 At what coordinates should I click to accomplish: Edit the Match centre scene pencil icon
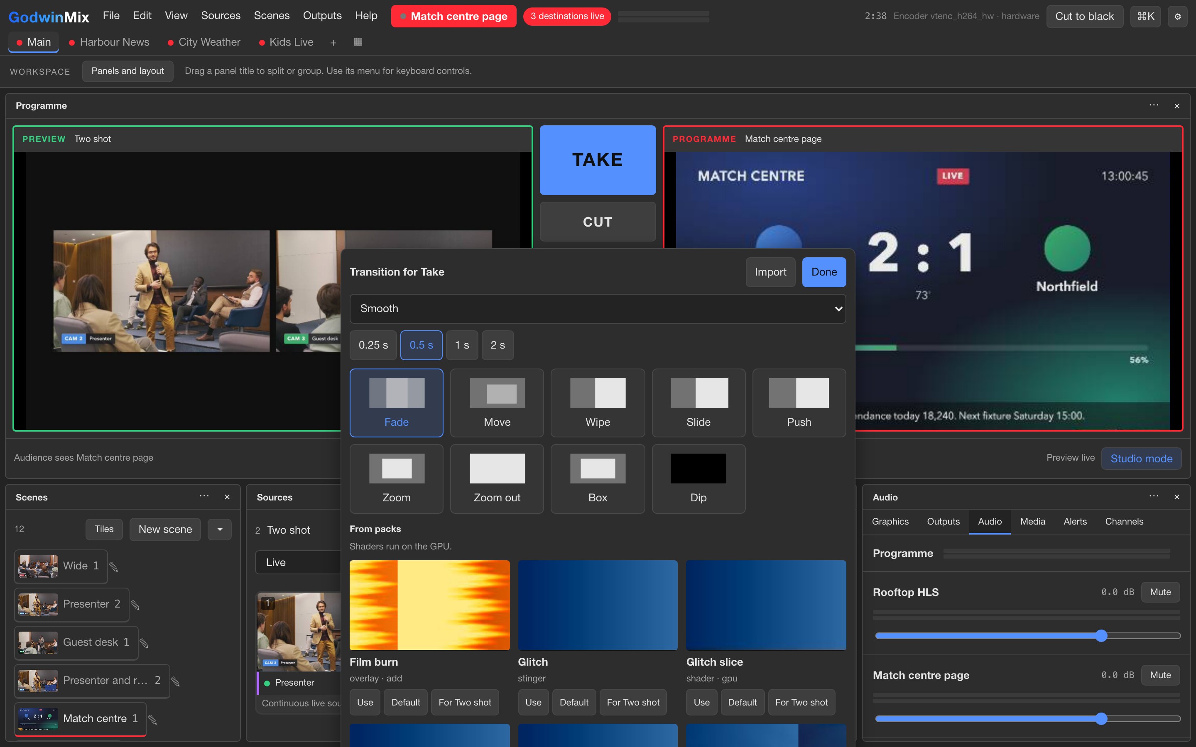click(153, 719)
